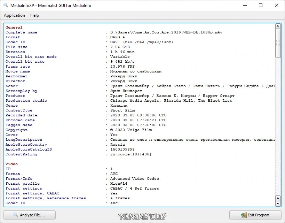
Task: Click the 'Russia' AppleStoreCountry value
Action: (117, 145)
